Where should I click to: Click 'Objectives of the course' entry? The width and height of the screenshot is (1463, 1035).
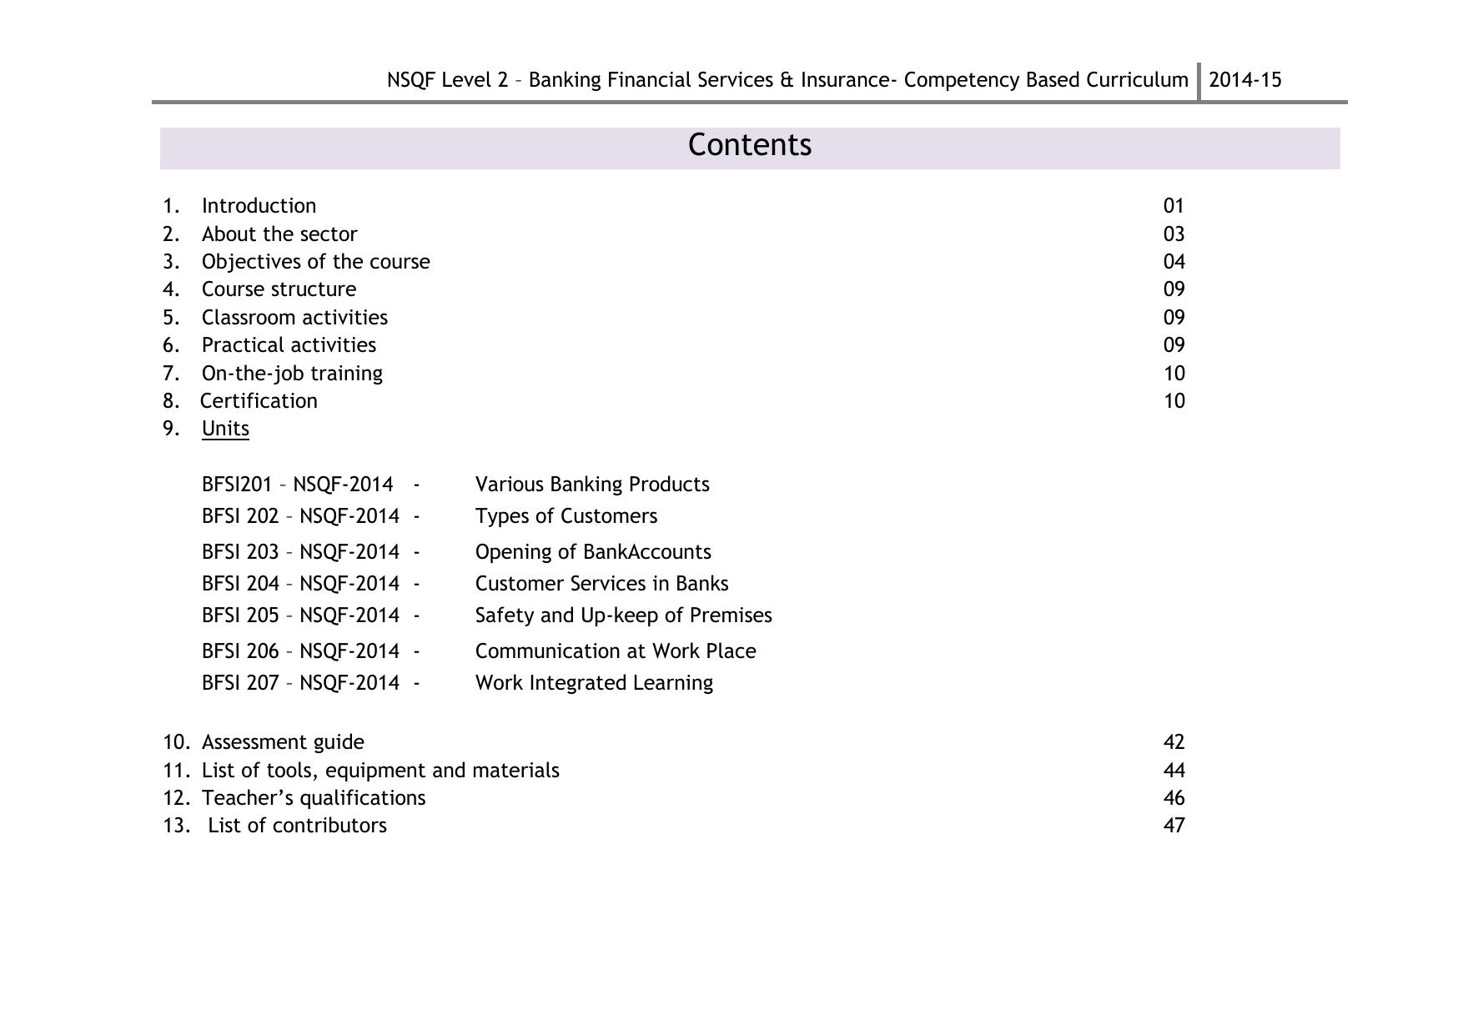click(x=316, y=262)
